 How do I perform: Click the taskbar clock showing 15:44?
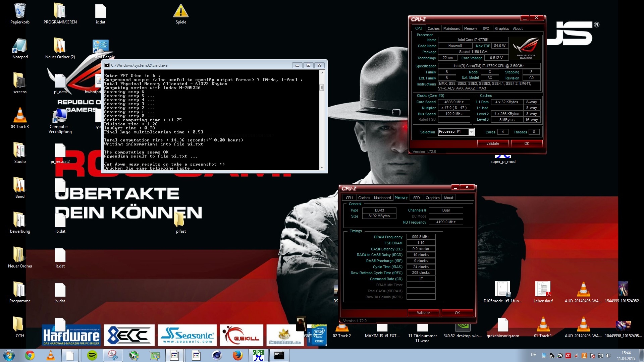[x=626, y=356]
